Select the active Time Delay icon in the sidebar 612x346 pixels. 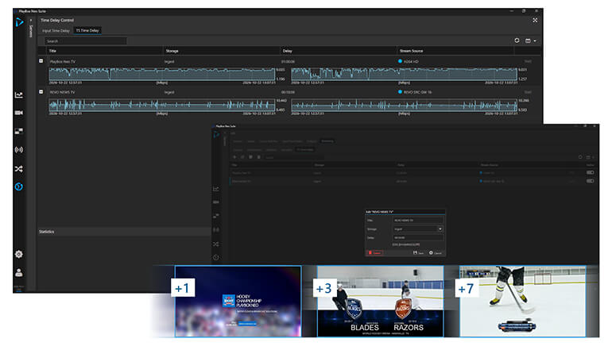click(x=19, y=187)
